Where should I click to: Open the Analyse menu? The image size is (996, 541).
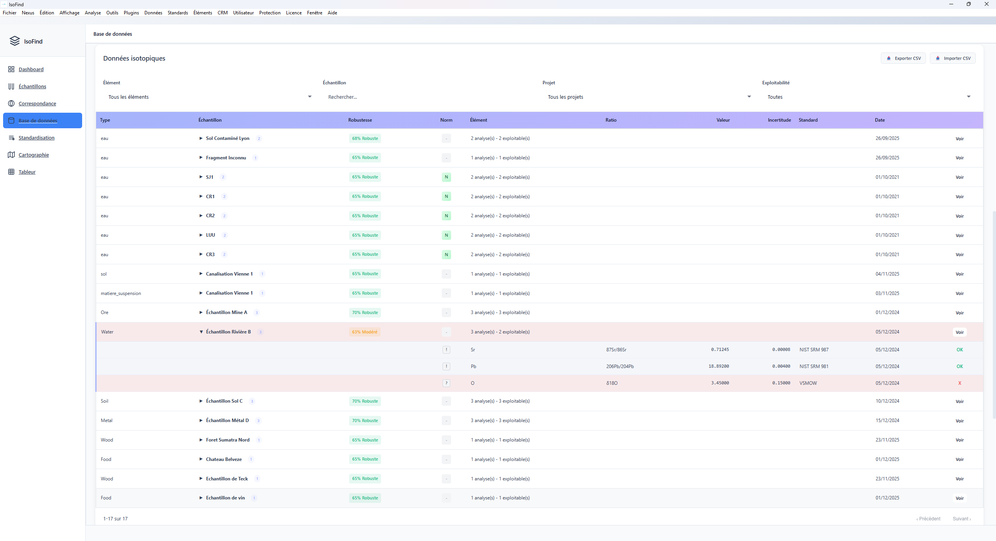(92, 12)
